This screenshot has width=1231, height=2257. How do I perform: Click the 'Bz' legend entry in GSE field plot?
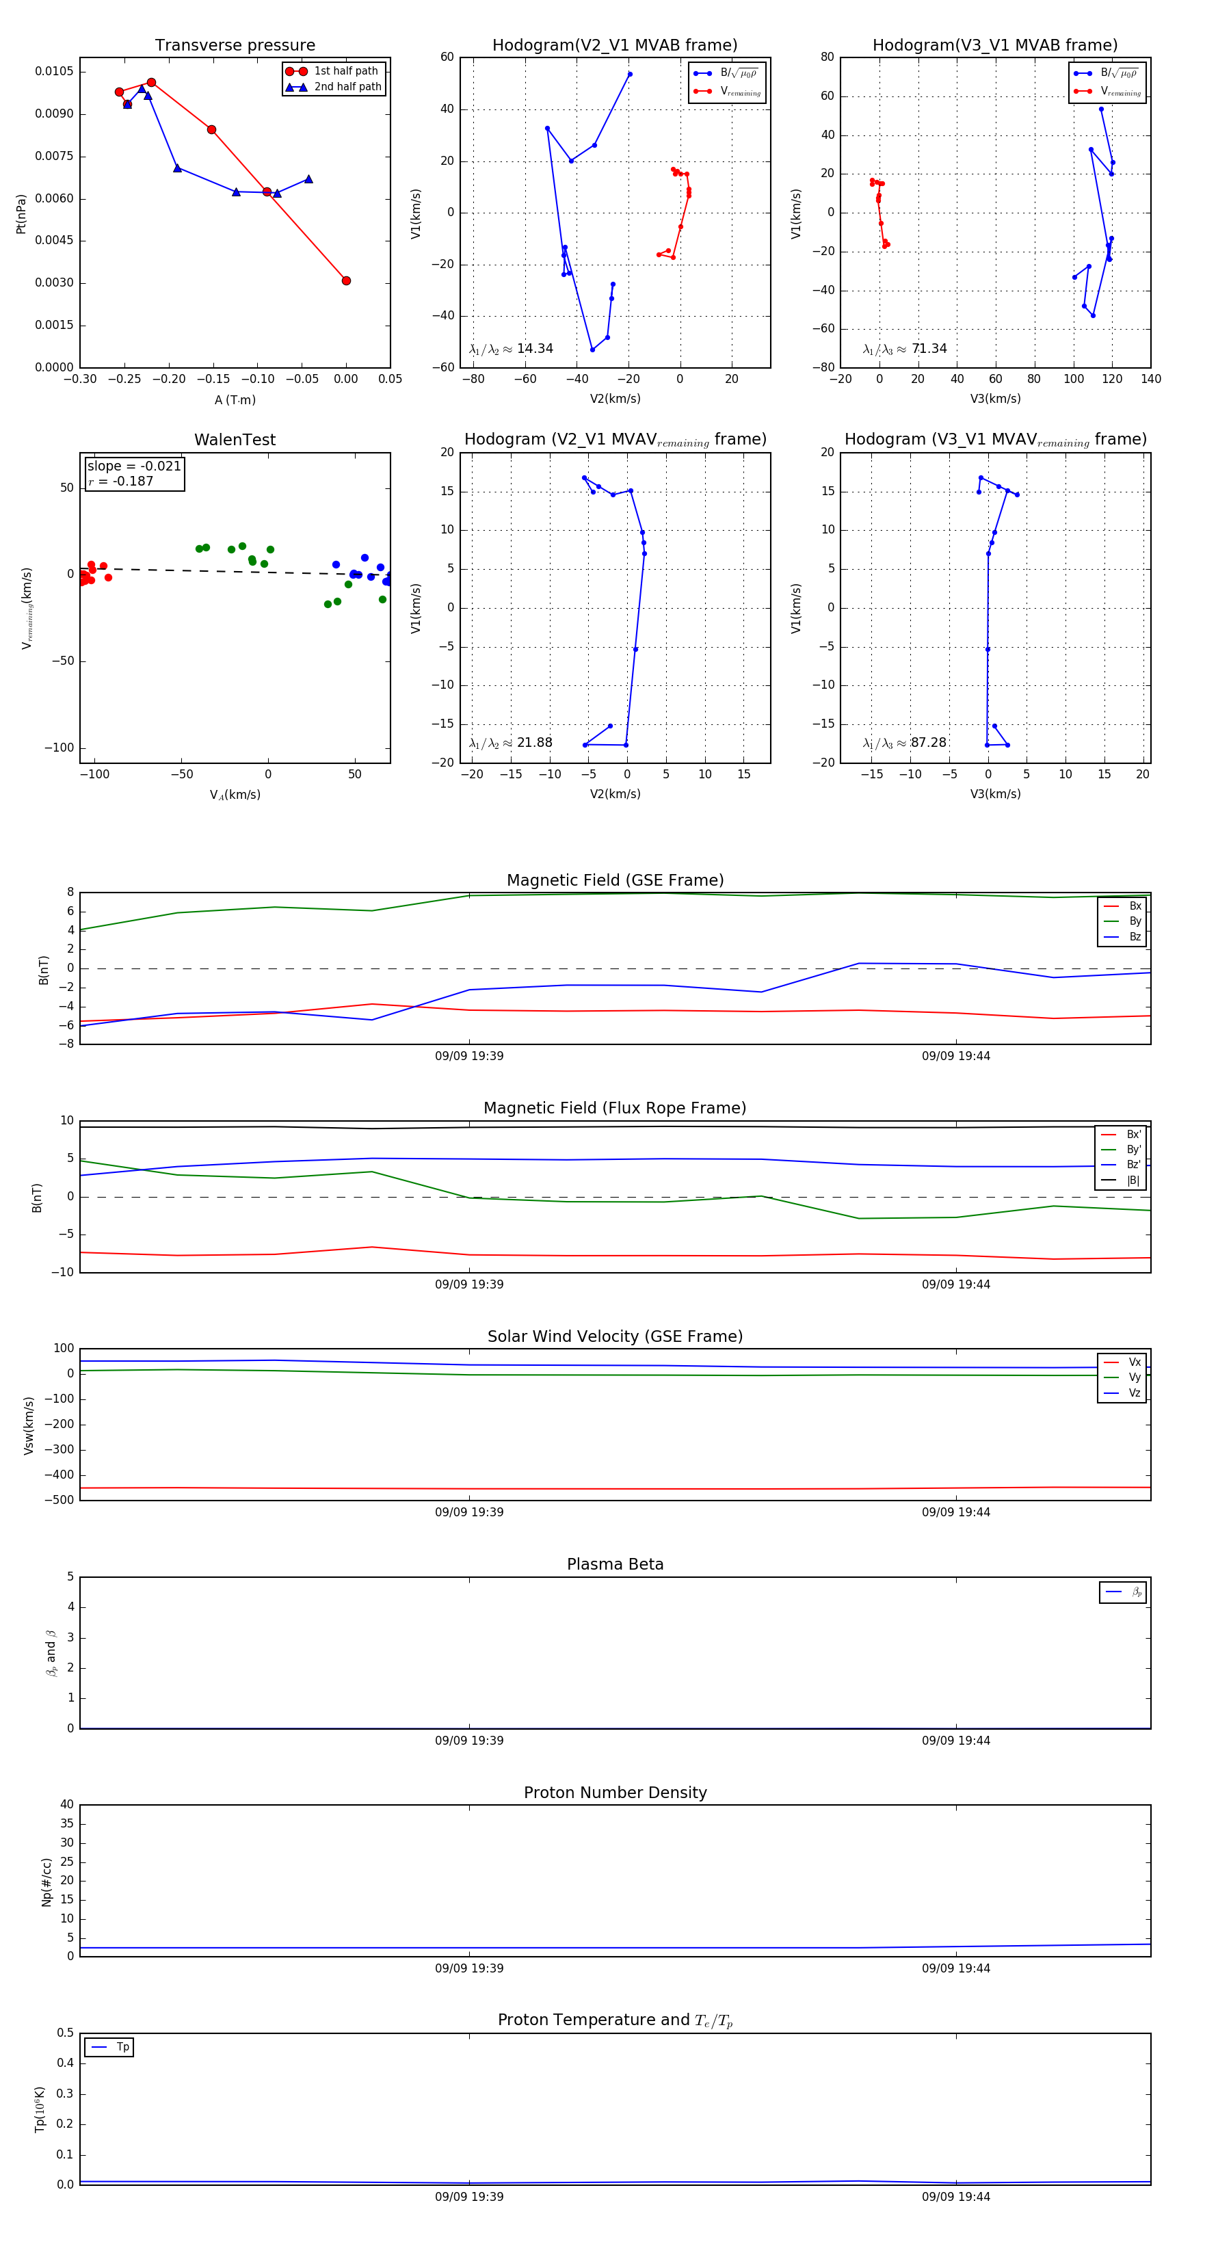(x=1122, y=936)
